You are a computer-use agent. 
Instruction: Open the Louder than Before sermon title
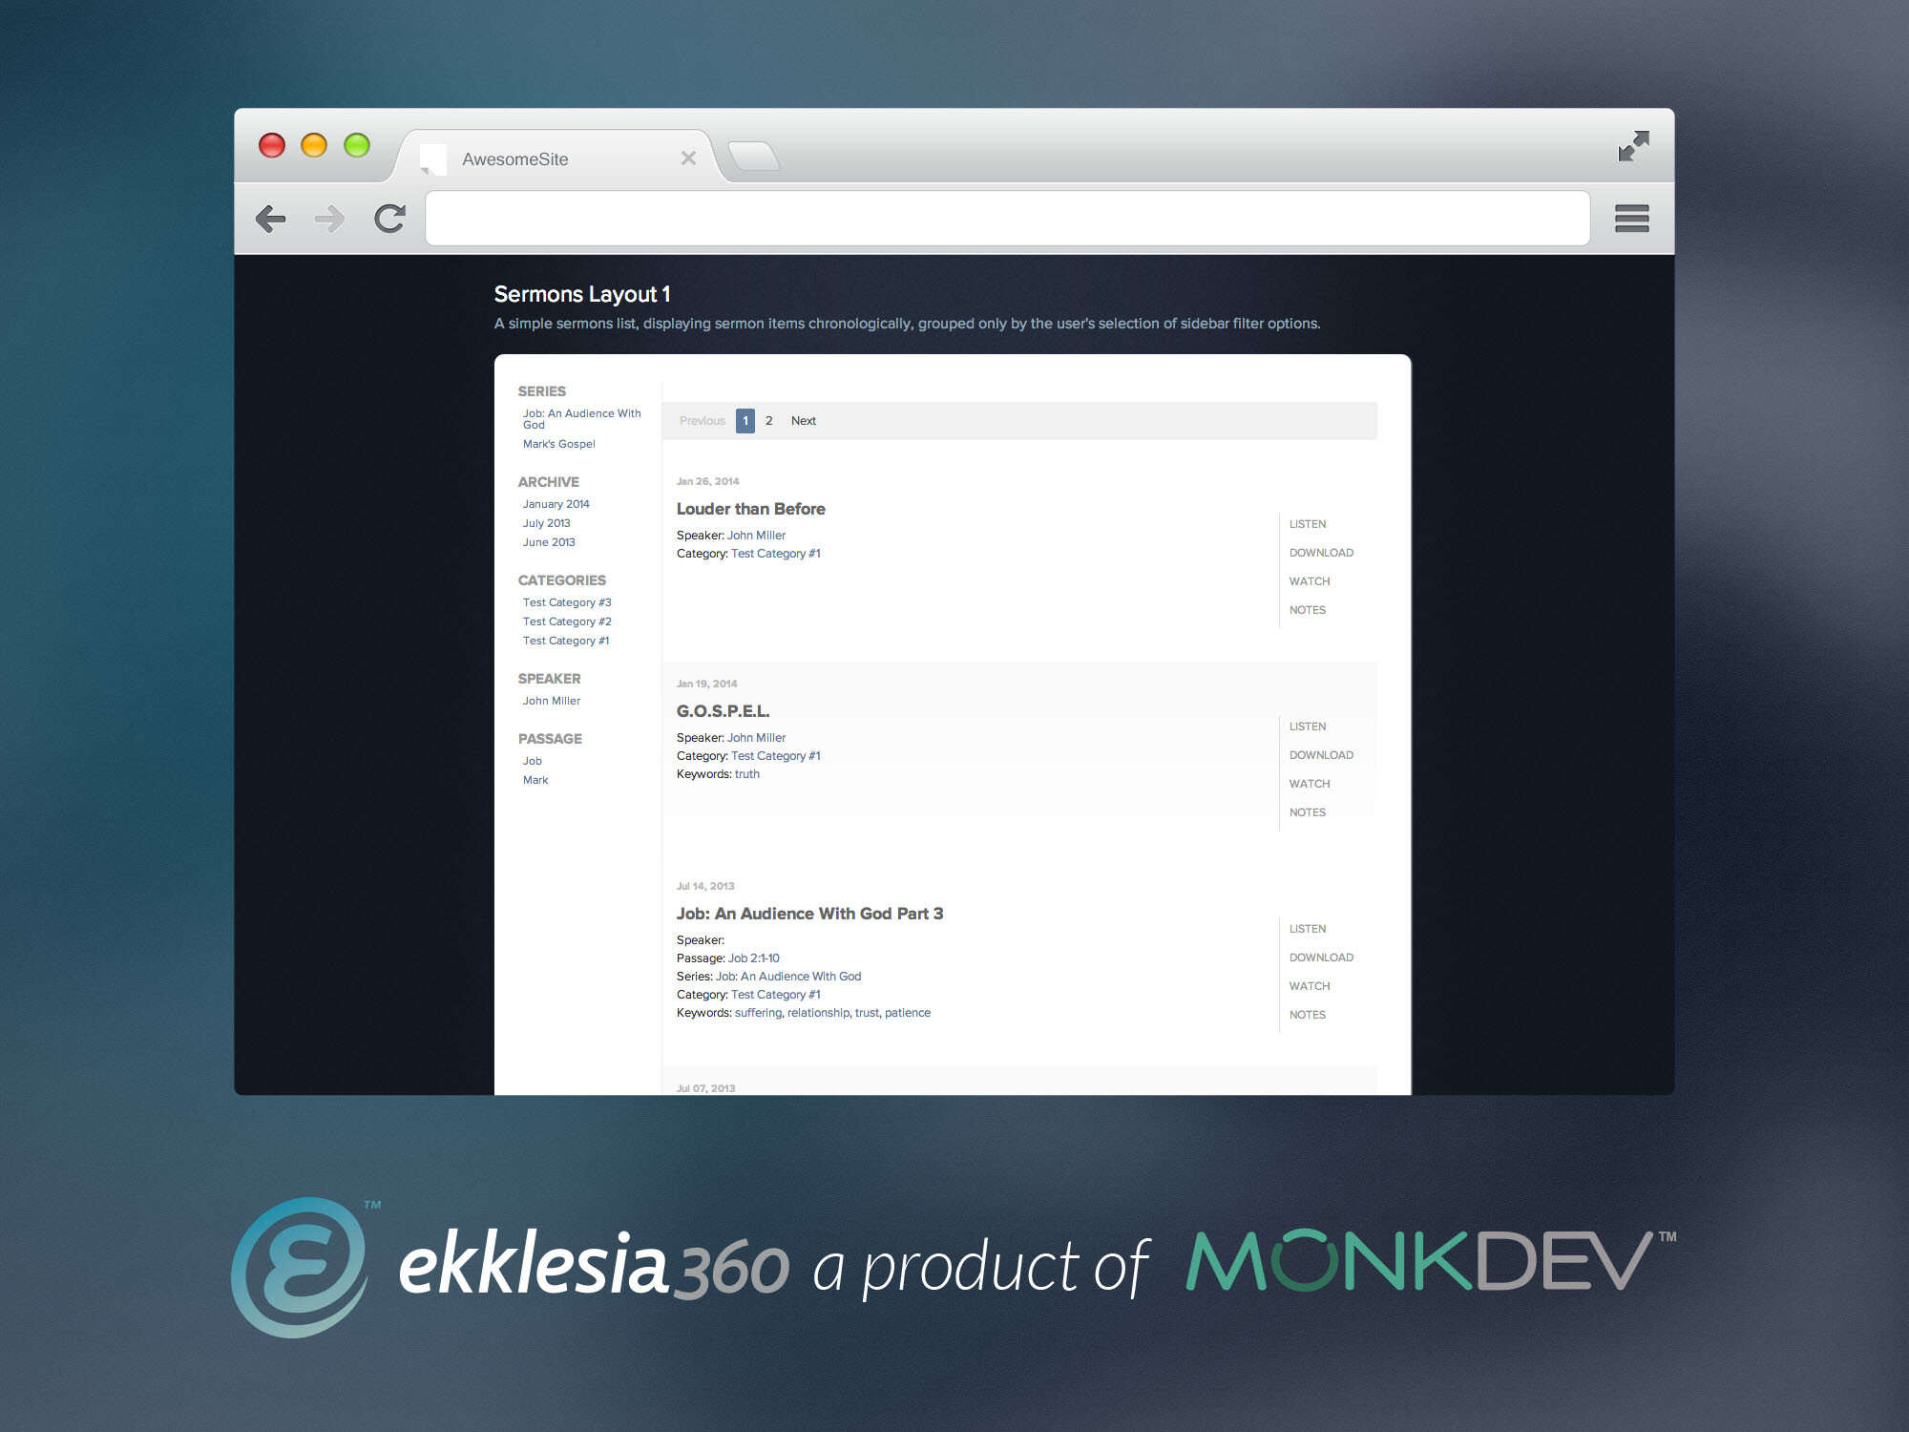pyautogui.click(x=750, y=509)
